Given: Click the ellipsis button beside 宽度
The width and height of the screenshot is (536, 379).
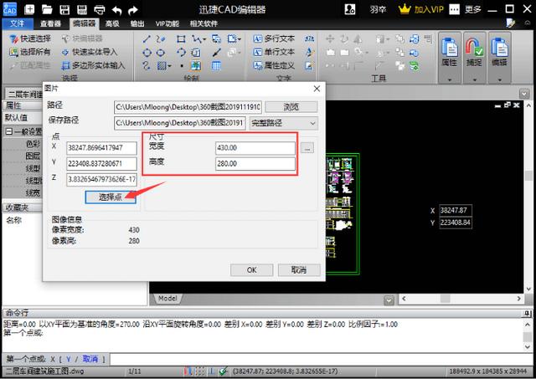Looking at the screenshot, I should tap(307, 148).
